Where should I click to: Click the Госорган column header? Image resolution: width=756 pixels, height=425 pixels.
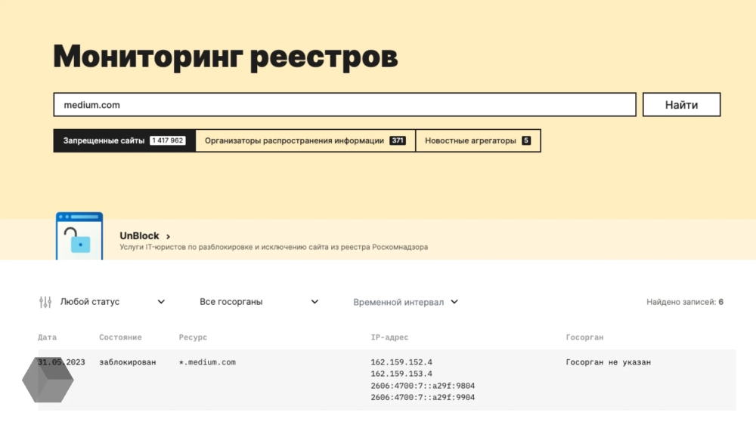coord(584,337)
